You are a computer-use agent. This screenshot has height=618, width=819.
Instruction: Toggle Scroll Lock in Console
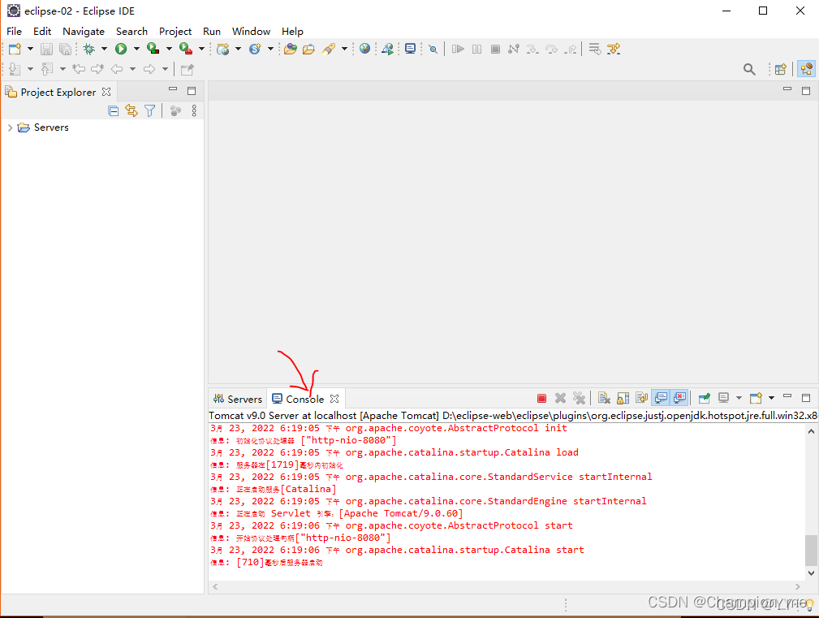[x=623, y=398]
